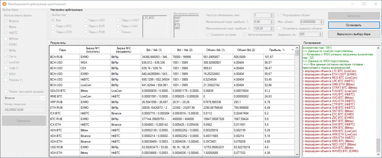Image resolution: width=382 pixels, height=158 pixels.
Task: Select the Пары с UAH radio button
Action: coord(118,26)
